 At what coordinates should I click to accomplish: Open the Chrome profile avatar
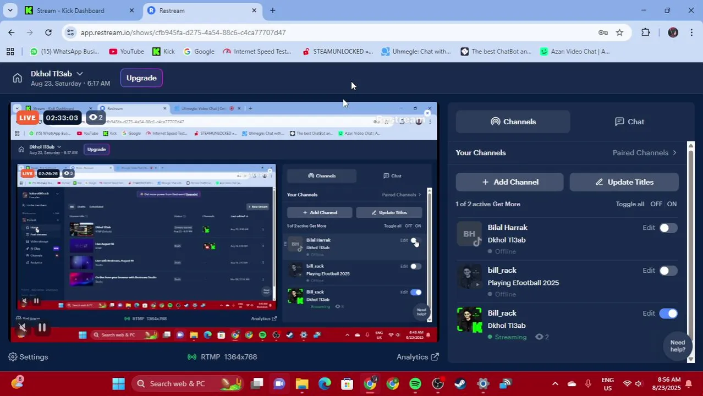pyautogui.click(x=673, y=32)
